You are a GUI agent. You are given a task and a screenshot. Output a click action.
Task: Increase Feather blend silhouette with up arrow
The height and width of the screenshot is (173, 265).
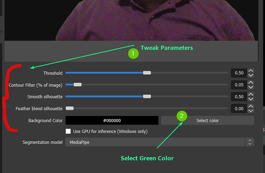pyautogui.click(x=251, y=107)
